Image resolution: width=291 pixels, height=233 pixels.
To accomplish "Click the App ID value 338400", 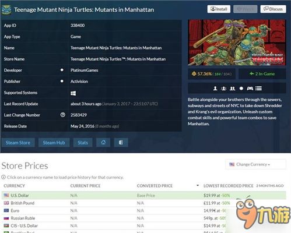I will pyautogui.click(x=78, y=26).
